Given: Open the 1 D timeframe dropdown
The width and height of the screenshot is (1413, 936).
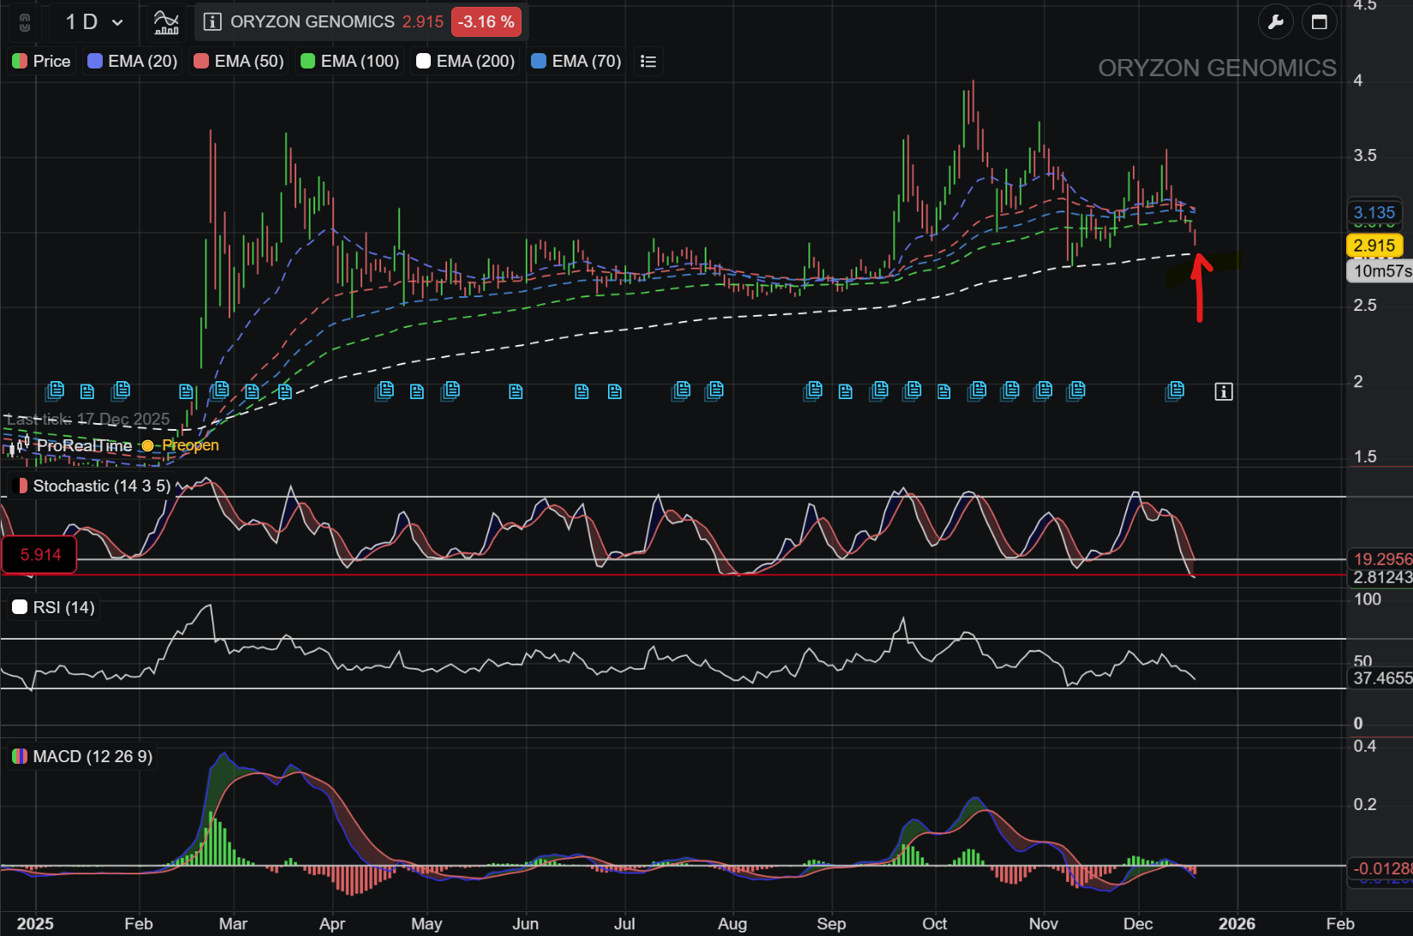Looking at the screenshot, I should (90, 22).
